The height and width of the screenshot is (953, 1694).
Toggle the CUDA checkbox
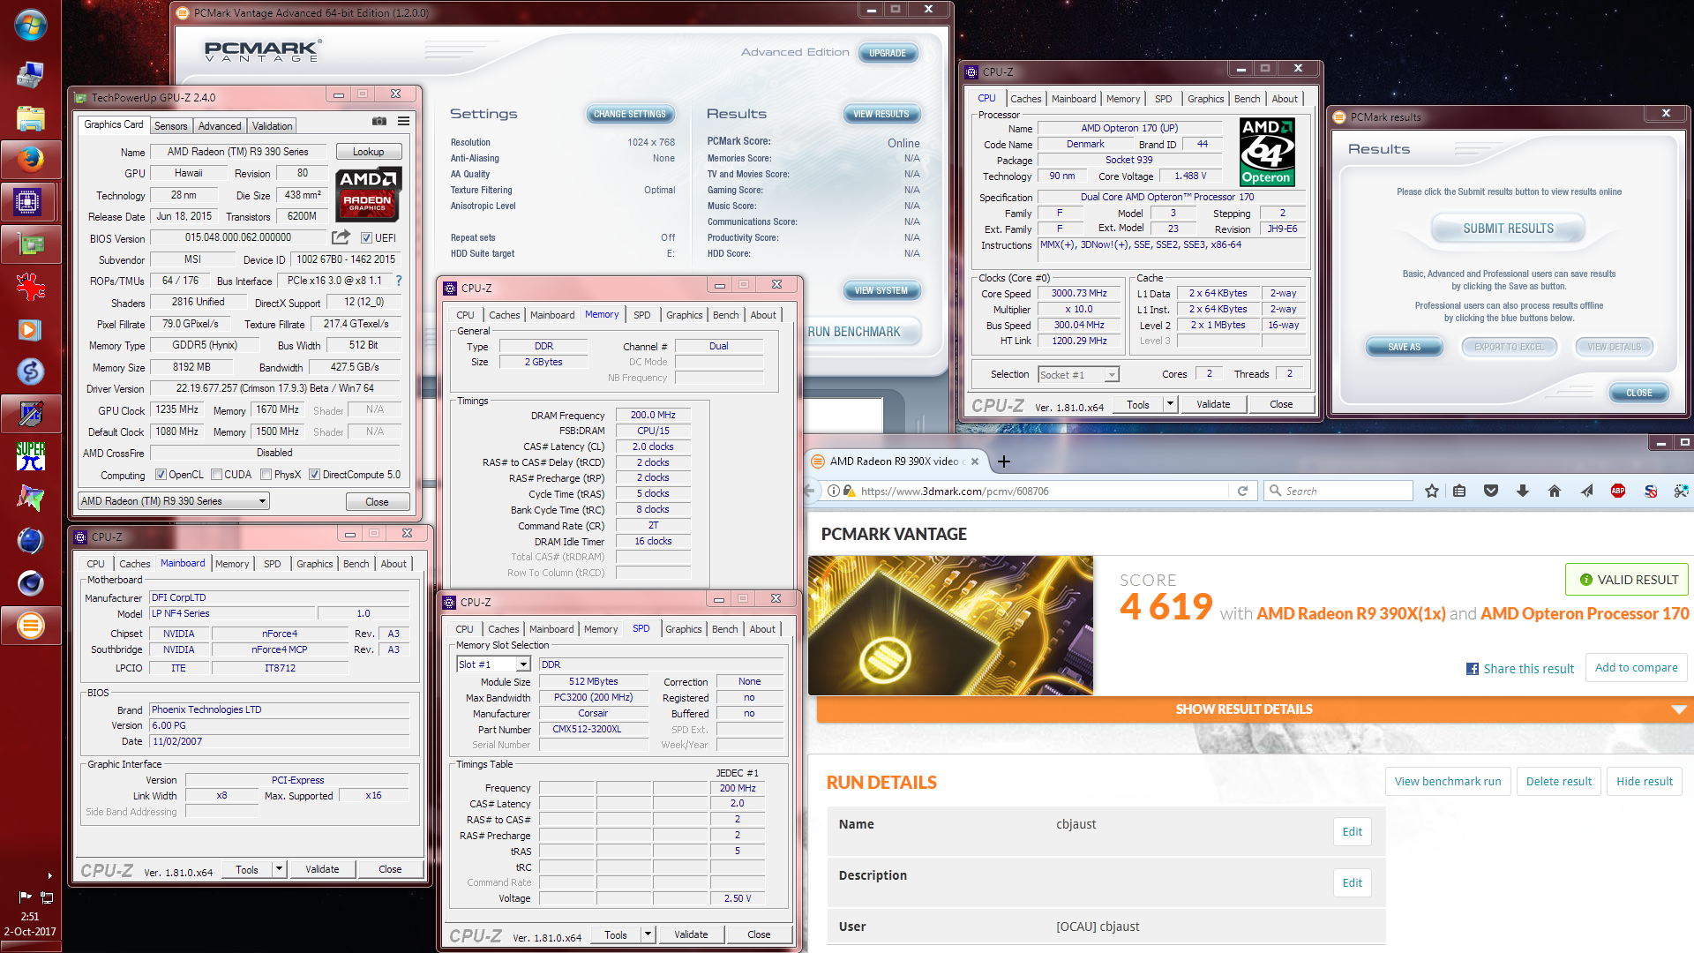(216, 475)
